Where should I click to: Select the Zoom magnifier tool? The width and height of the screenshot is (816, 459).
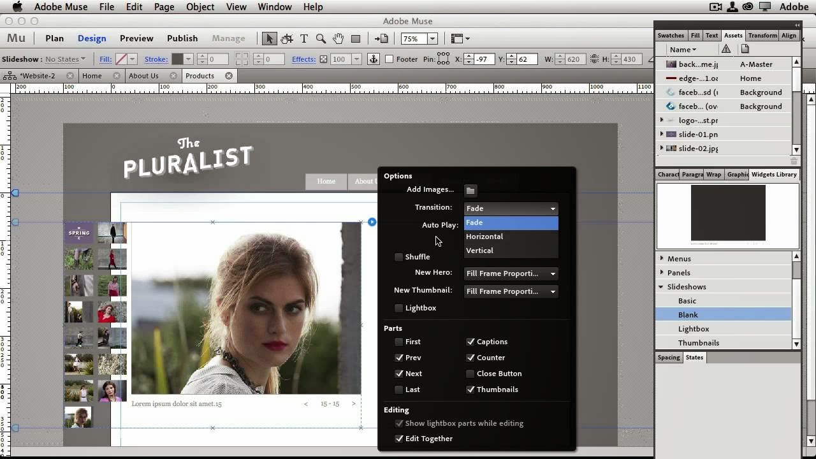tap(321, 39)
